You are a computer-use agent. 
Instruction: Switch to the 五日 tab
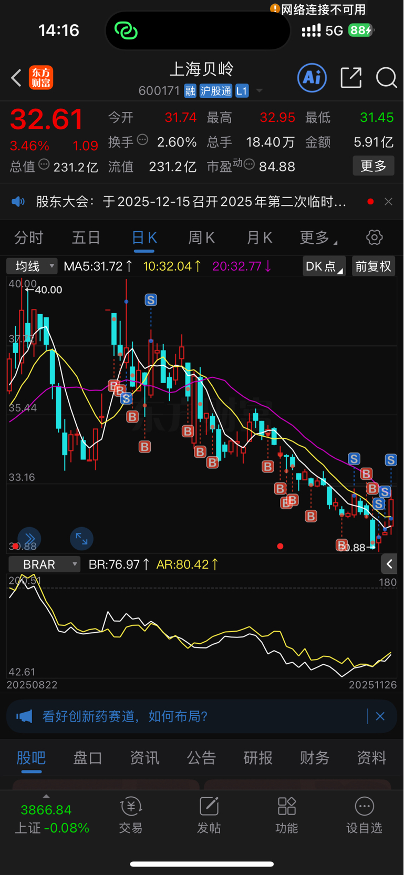pos(86,238)
